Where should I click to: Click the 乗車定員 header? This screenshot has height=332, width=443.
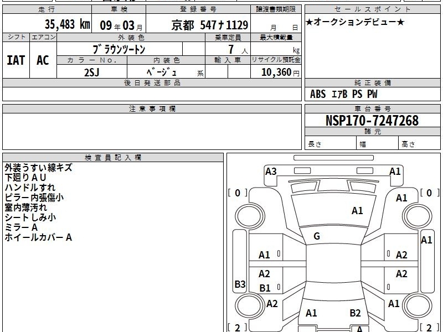pos(228,38)
